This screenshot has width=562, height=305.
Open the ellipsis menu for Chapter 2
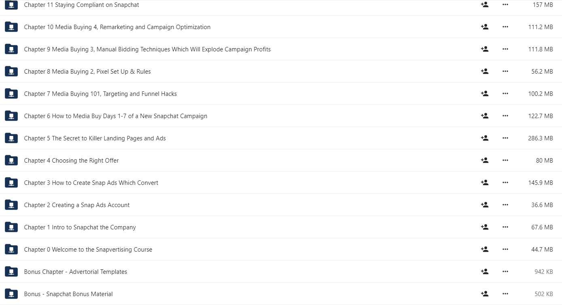pyautogui.click(x=505, y=205)
